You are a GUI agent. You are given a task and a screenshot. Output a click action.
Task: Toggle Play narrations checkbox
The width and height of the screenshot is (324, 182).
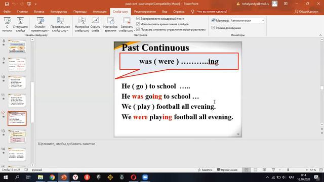pos(138,19)
